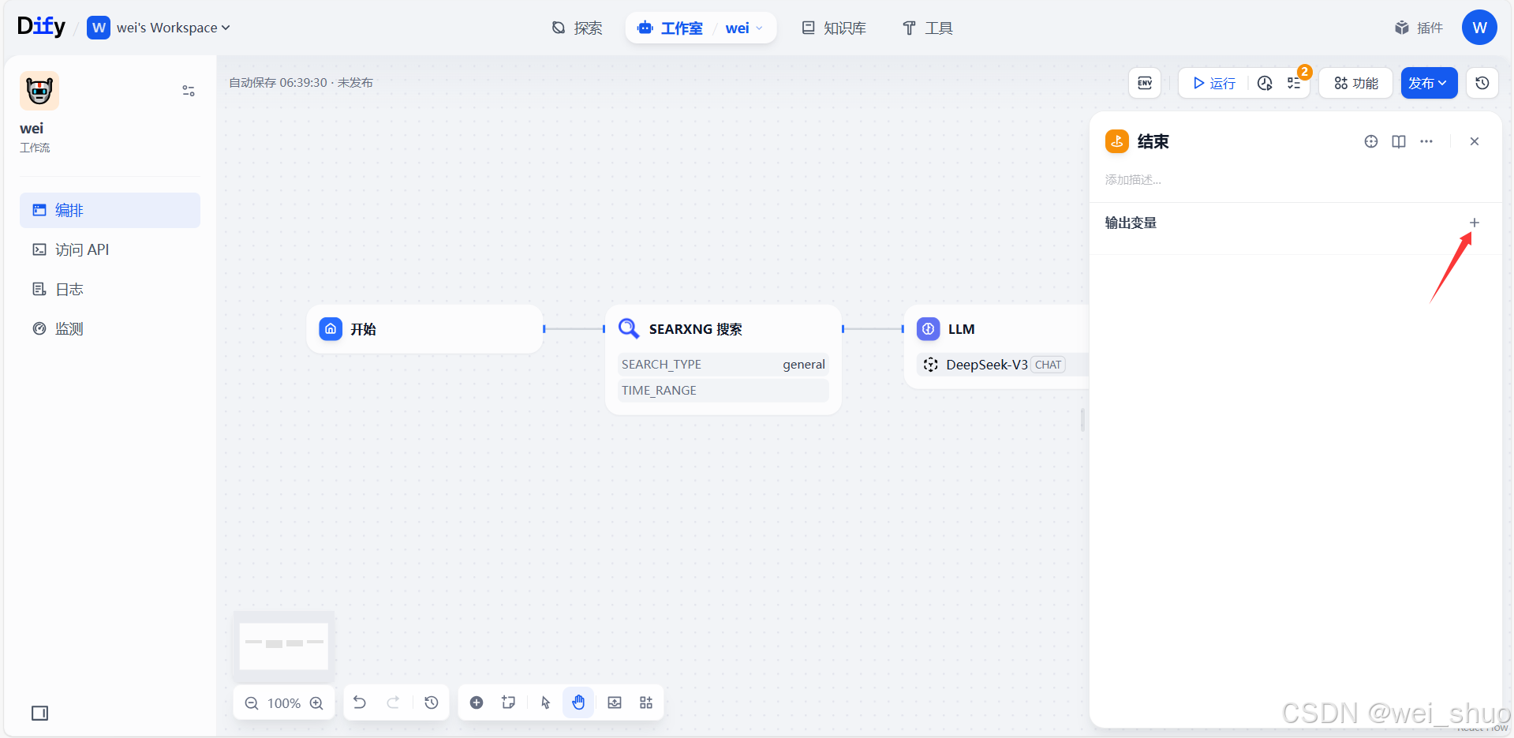Open the checklist icon with badge 2

(1294, 83)
